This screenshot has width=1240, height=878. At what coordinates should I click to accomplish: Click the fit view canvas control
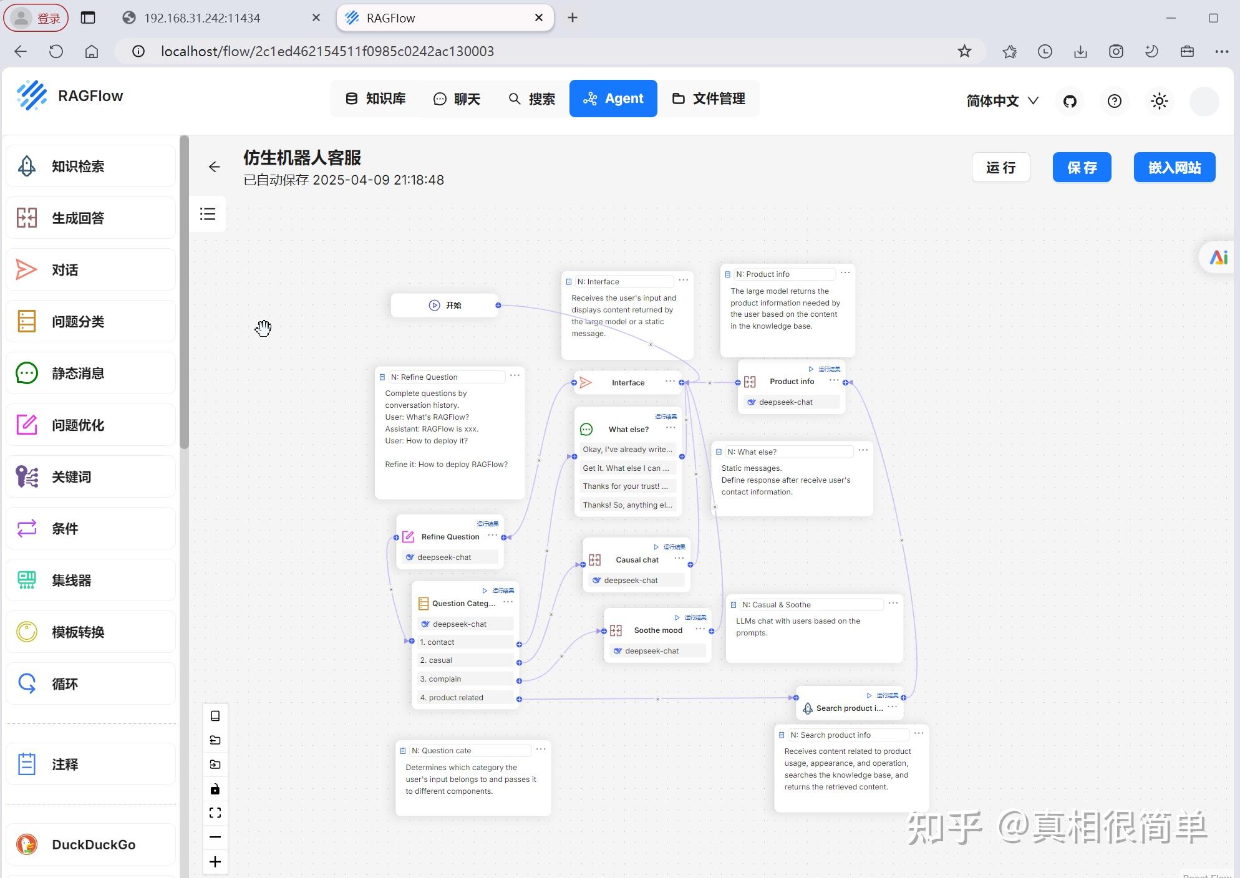[215, 813]
